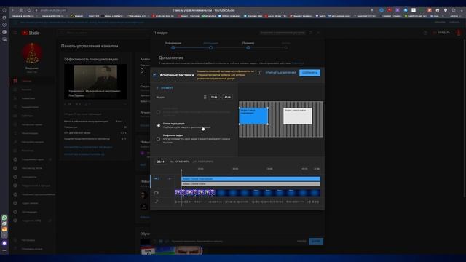Image resolution: width=466 pixels, height=262 pixels.
Task: Click the plus icon on the end screen track
Action: 170,179
